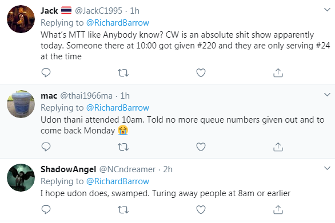Image resolution: width=335 pixels, height=223 pixels.
Task: Like Jack's tweet about queue numbers
Action: [x=201, y=73]
